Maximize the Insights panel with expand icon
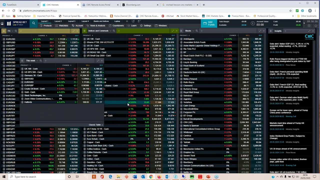 click(x=309, y=31)
